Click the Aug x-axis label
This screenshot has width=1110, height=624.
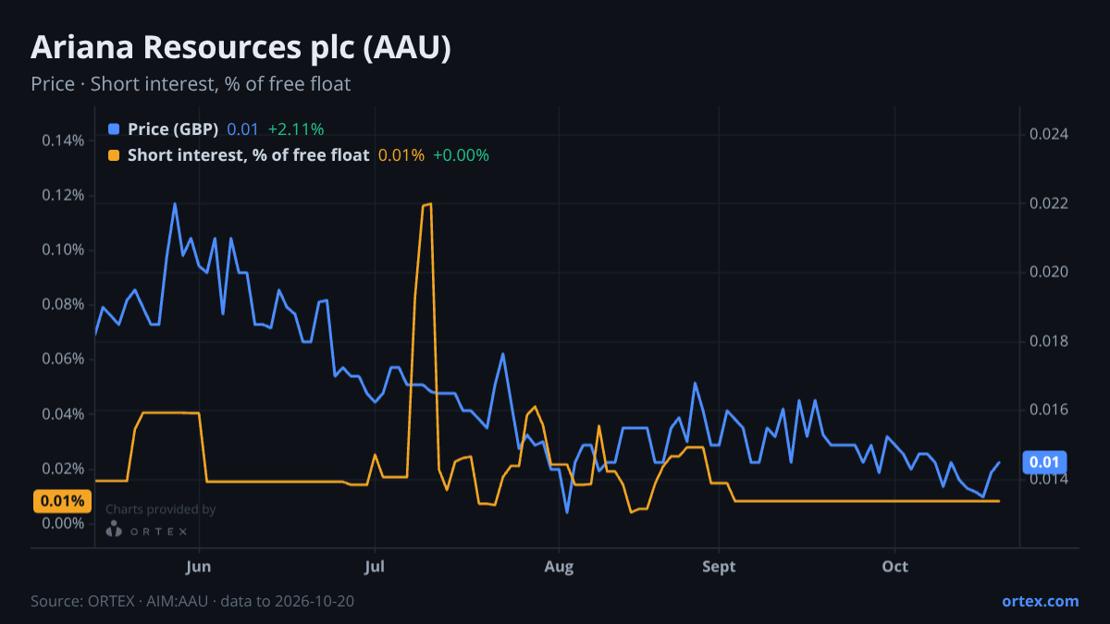tap(559, 566)
